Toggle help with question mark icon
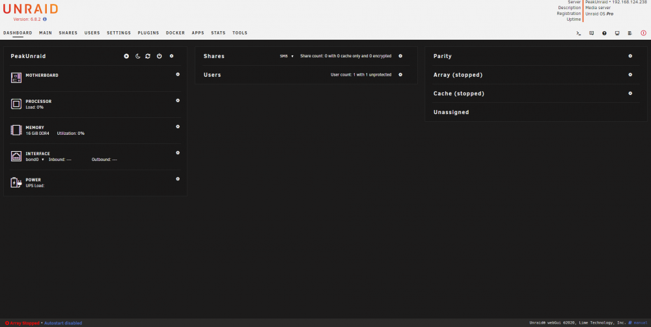Viewport: 651px width, 327px height. coord(605,33)
